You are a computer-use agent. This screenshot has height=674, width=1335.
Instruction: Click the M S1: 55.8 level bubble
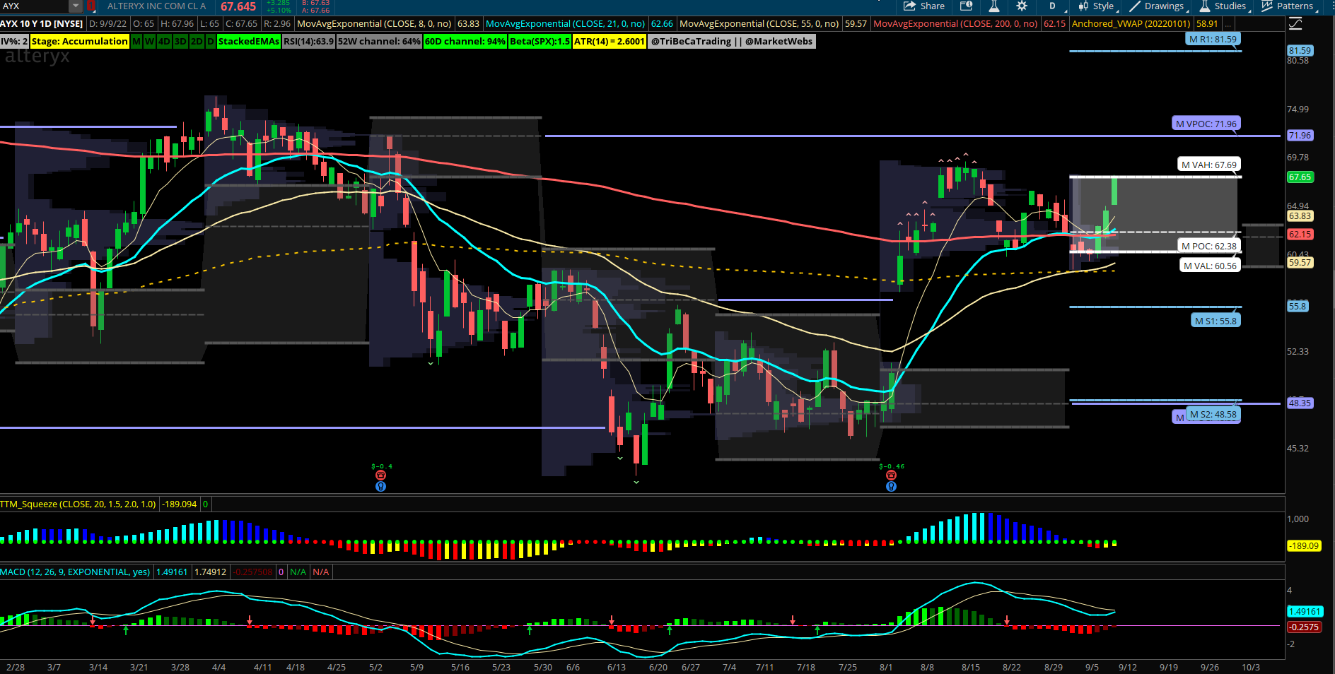pos(1216,321)
